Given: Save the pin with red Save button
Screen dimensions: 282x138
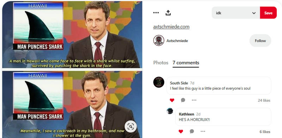Looking at the screenshot, I should (x=268, y=13).
